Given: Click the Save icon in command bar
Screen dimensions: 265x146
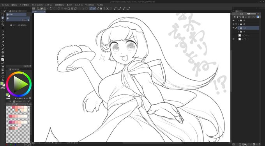Looking at the screenshot, I should tap(45, 9).
